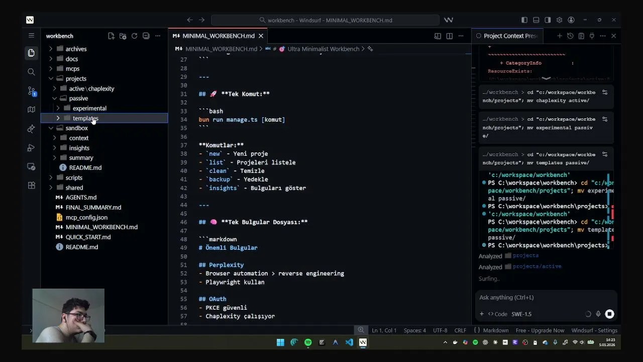643x362 pixels.
Task: Open the Explorer view in activity bar
Action: 31,53
